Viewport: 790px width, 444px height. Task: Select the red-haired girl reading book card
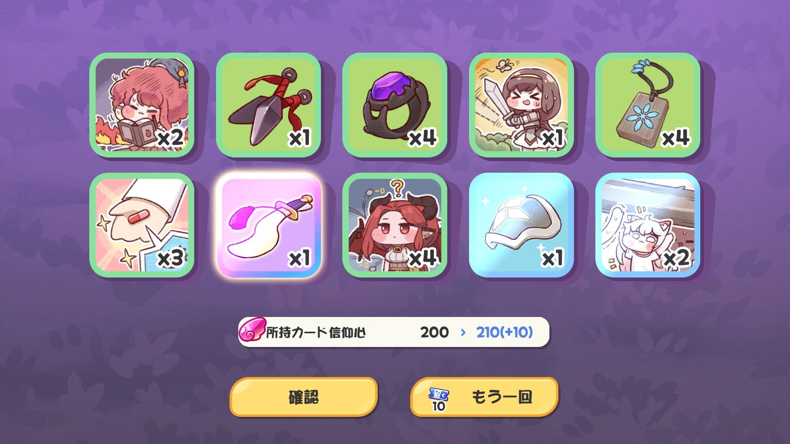[142, 105]
